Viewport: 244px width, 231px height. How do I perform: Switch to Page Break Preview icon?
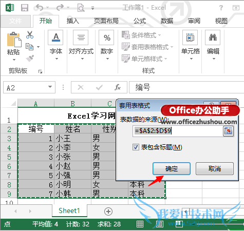[x=179, y=224]
